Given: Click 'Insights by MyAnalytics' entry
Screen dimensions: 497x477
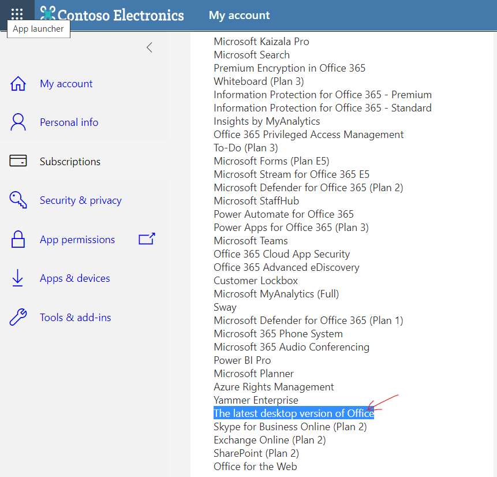Looking at the screenshot, I should point(267,121).
